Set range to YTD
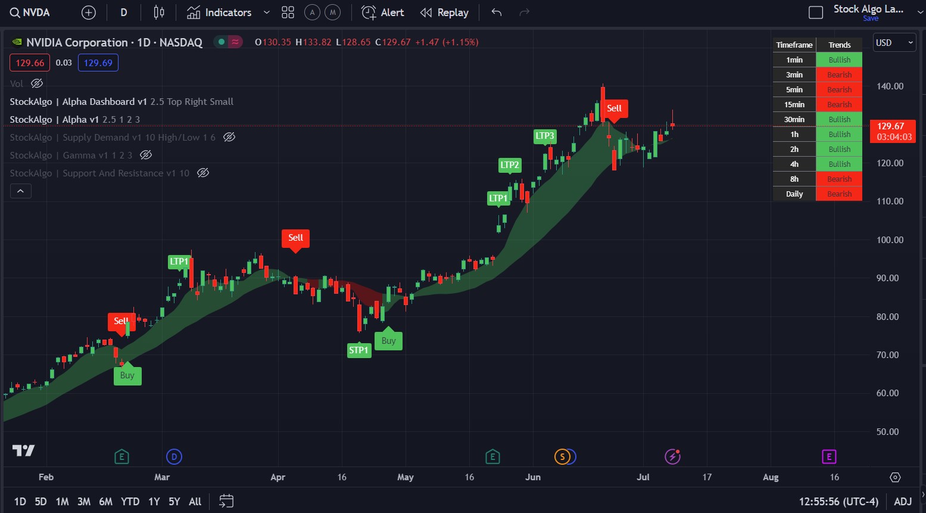The image size is (926, 513). 130,502
